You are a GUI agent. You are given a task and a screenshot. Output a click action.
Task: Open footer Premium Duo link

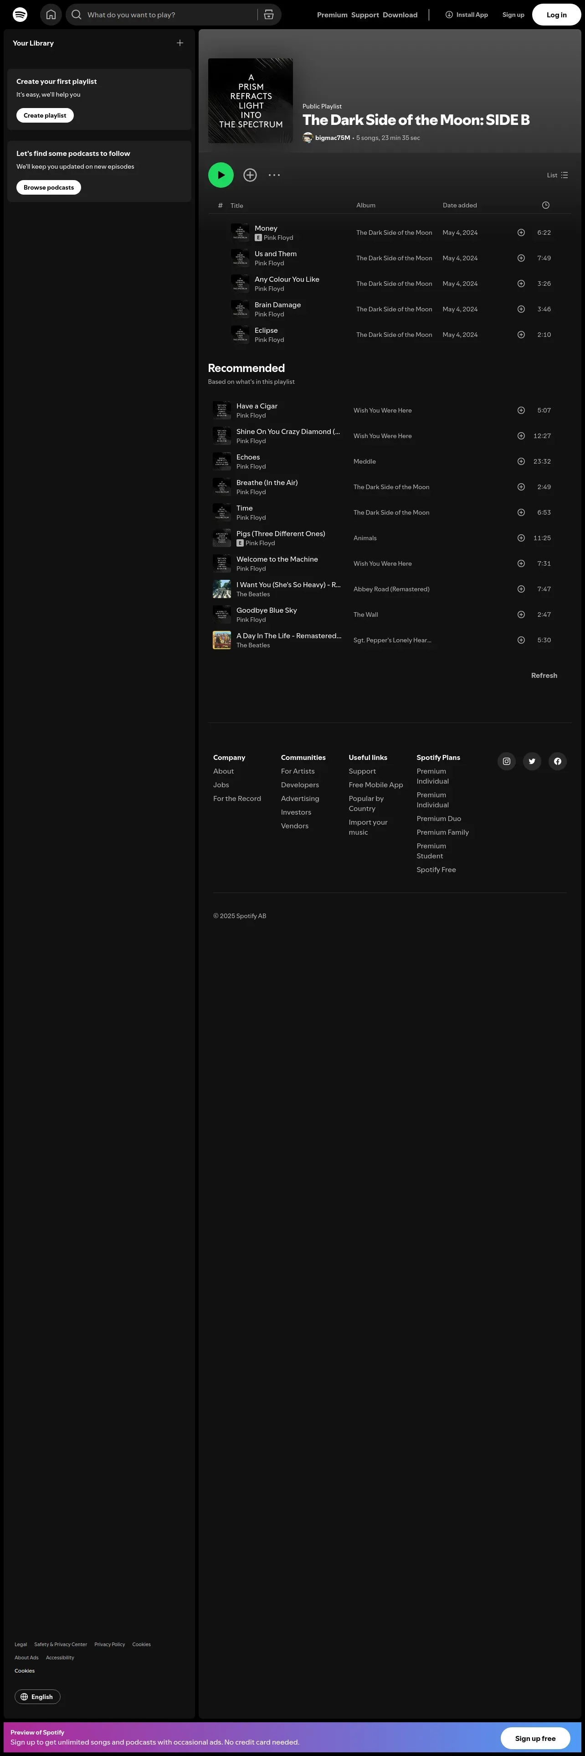[439, 819]
